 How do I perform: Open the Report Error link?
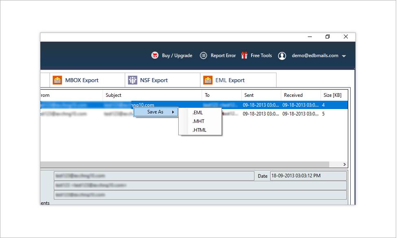[x=223, y=56]
